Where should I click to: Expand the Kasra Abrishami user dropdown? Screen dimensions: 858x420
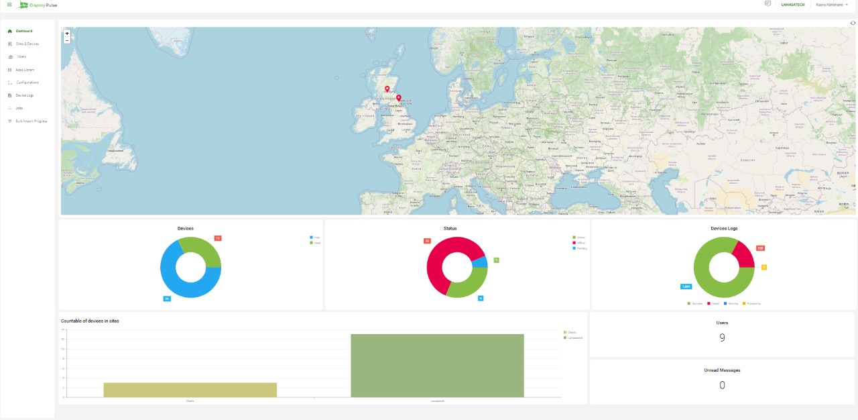coord(832,5)
